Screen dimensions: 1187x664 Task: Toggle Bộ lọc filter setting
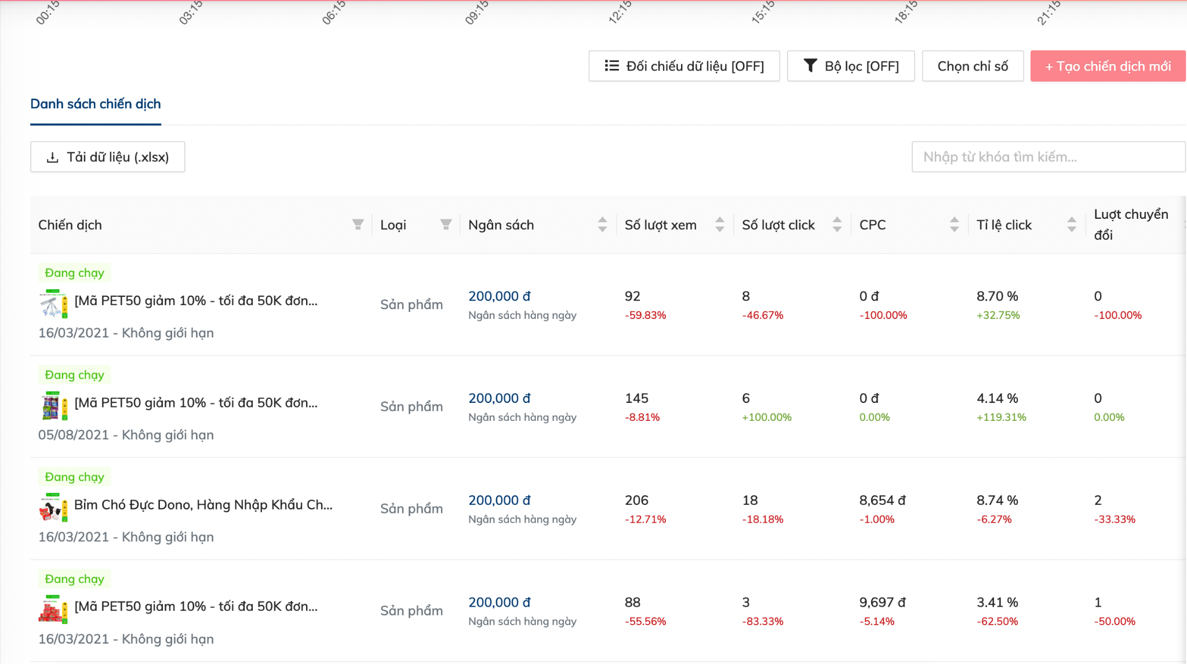tap(850, 66)
